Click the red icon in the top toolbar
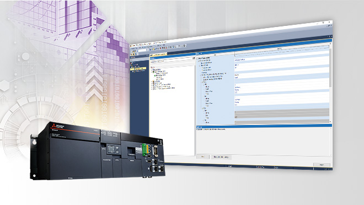Viewport: 364px width, 205px height. tap(160, 48)
